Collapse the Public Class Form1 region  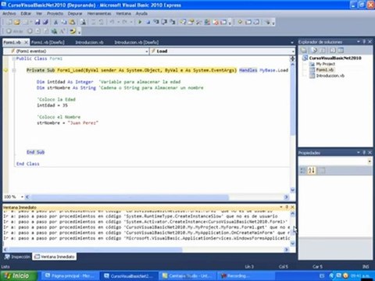[x=13, y=59]
